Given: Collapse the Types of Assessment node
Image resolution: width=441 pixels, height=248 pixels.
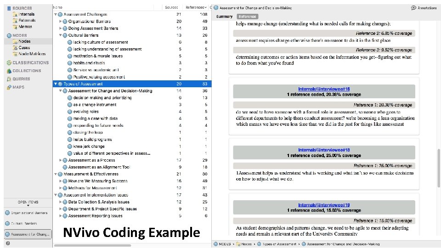Looking at the screenshot, I should click(56, 84).
